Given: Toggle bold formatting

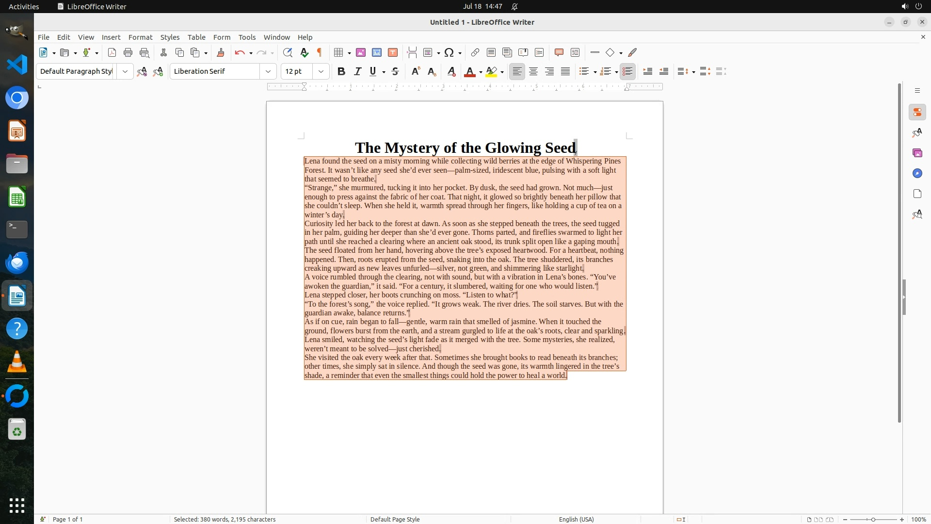Looking at the screenshot, I should point(341,71).
